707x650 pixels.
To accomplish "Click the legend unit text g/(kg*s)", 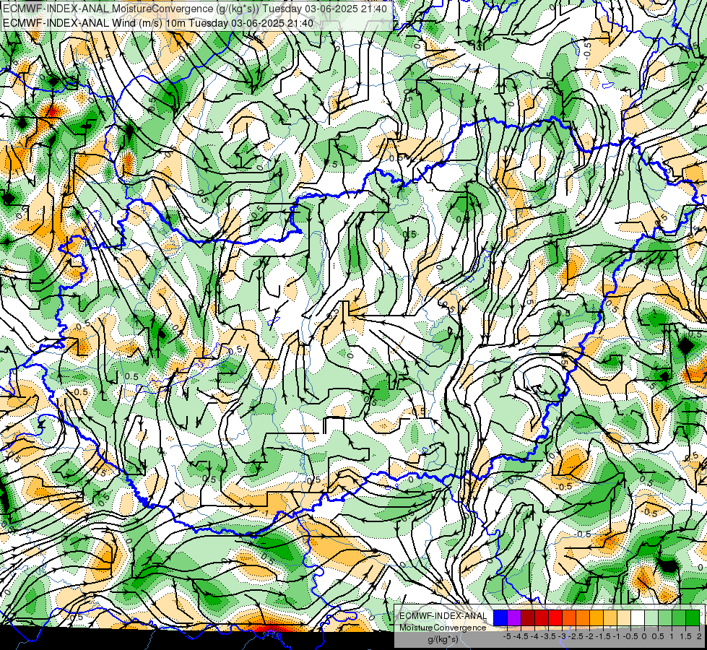I will 443,640.
